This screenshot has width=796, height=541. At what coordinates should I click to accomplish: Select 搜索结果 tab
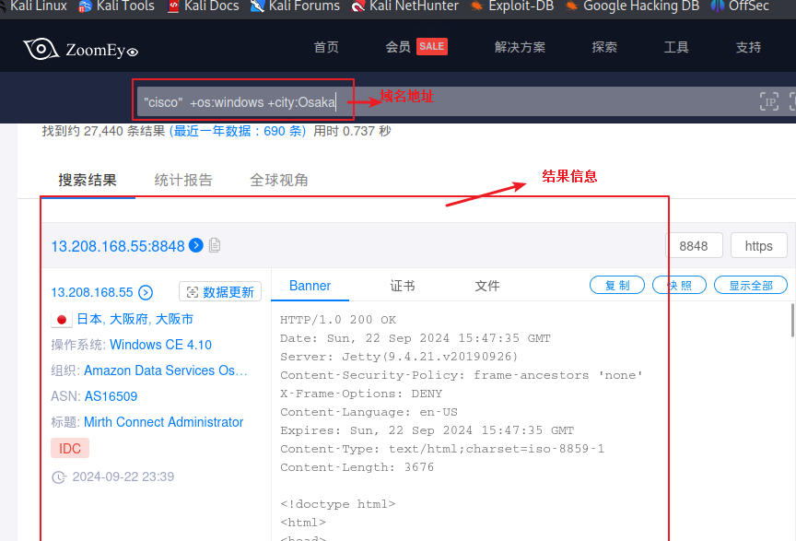pyautogui.click(x=88, y=180)
